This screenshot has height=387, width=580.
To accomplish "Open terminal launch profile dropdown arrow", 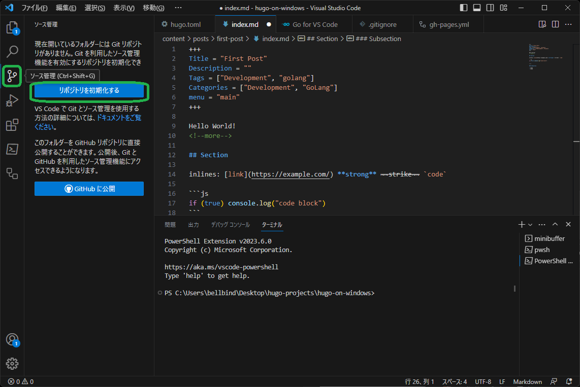I will point(530,225).
